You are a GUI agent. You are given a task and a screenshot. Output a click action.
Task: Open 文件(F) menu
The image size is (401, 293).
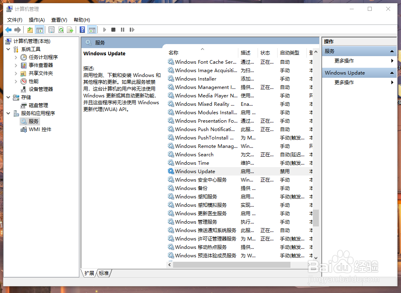point(14,20)
